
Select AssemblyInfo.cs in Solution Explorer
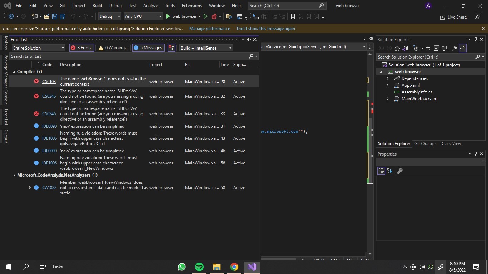(x=417, y=92)
